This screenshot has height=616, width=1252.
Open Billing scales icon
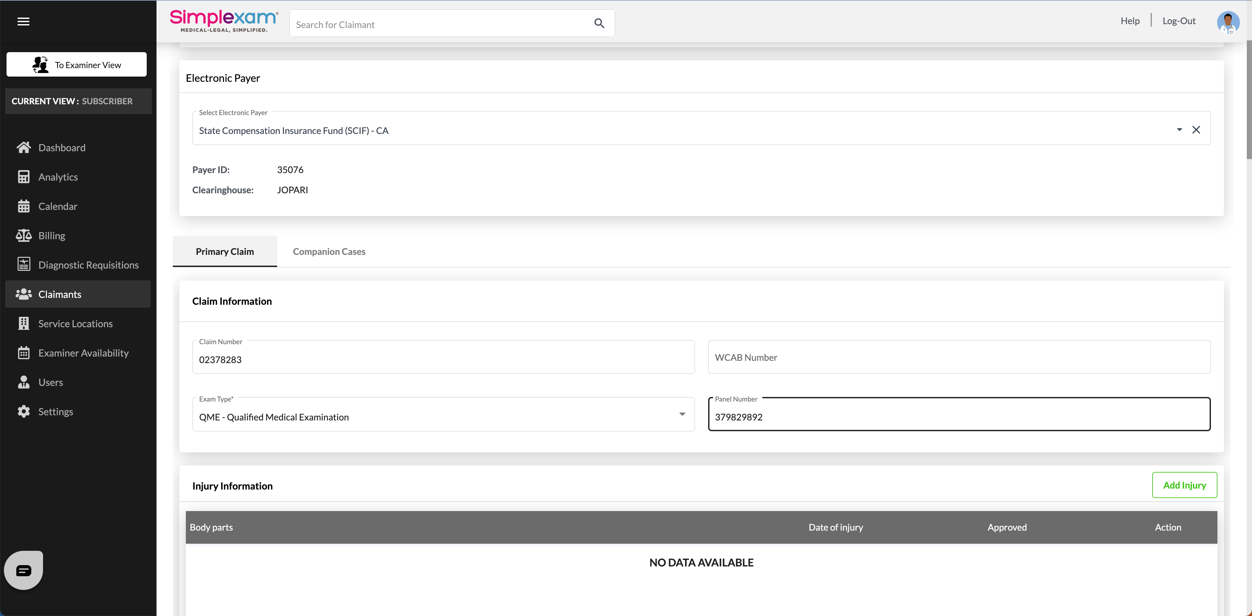pyautogui.click(x=23, y=236)
